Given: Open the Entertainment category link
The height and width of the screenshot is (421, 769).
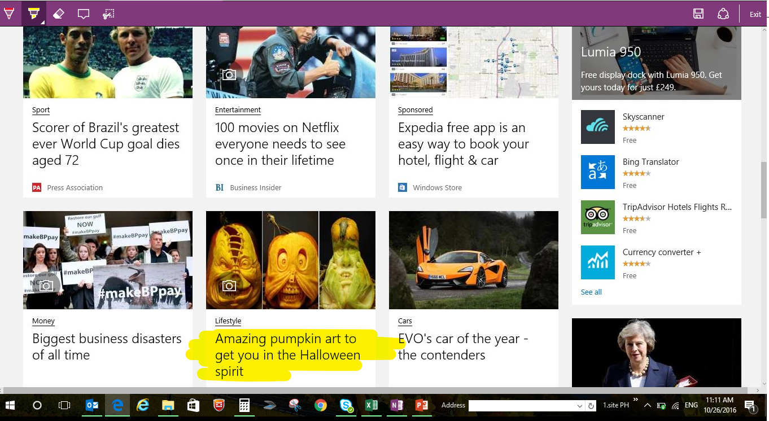Looking at the screenshot, I should pos(238,109).
